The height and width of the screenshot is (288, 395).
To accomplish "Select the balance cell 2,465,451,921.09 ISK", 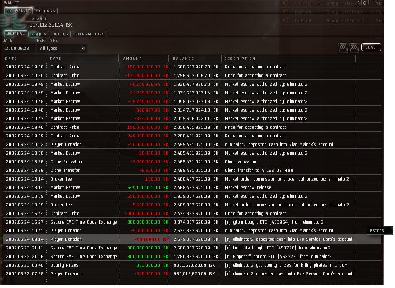I will click(196, 153).
